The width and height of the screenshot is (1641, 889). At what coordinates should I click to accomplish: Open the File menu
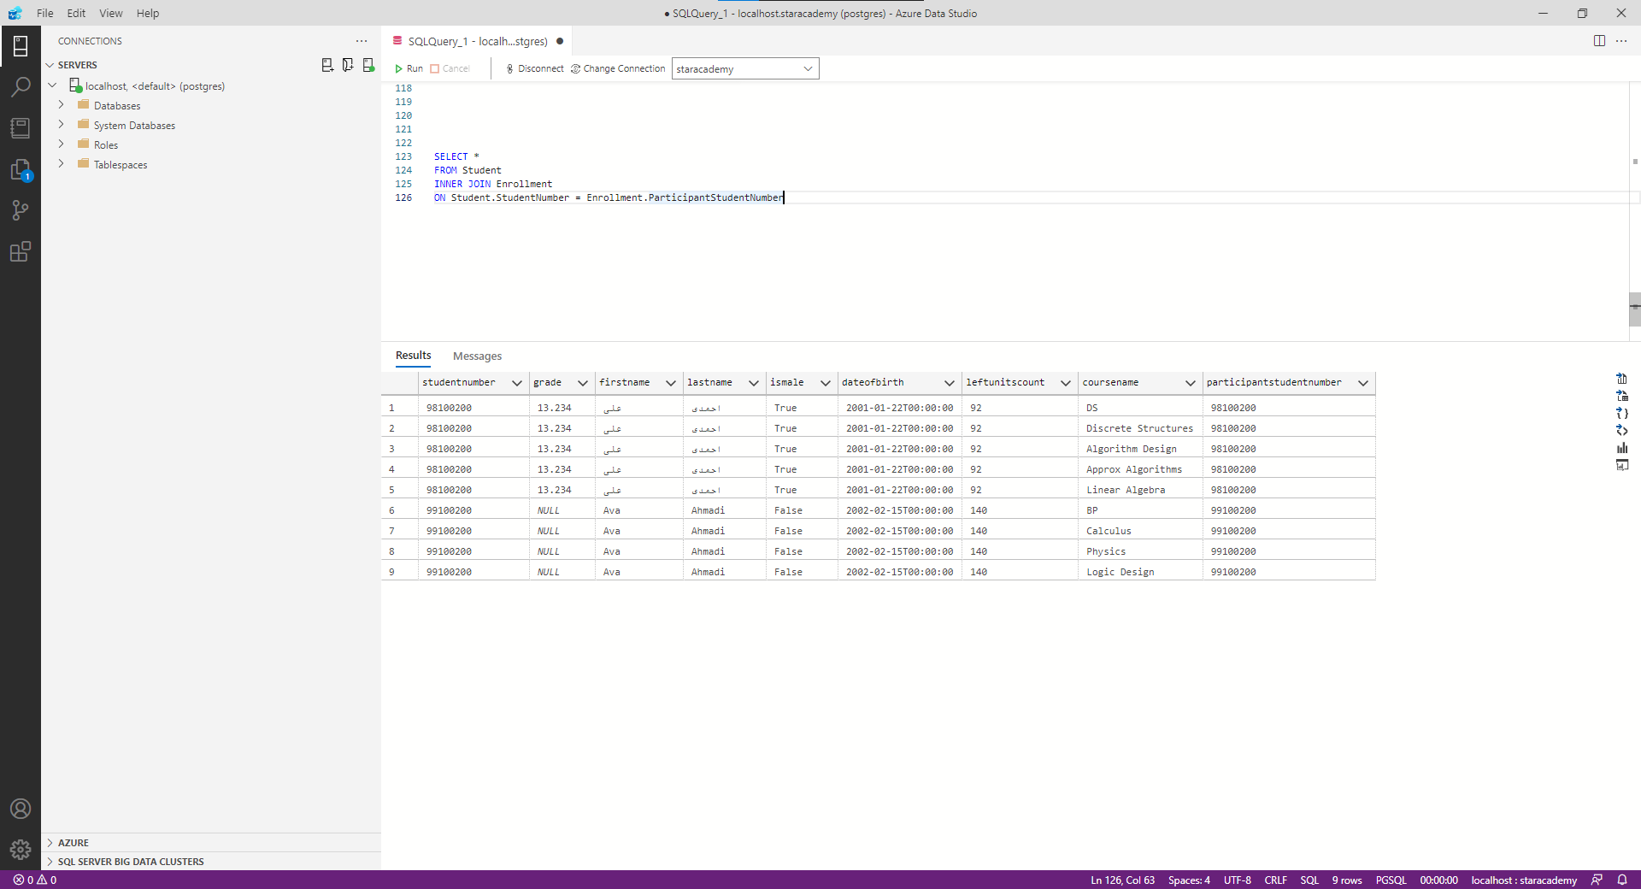click(45, 13)
